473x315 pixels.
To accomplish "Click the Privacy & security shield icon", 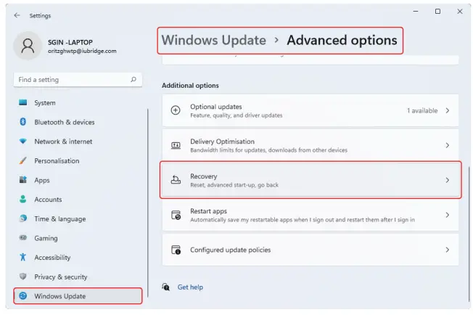I will coord(23,277).
